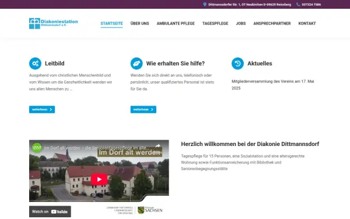Screen dimensions: 350x219
Task: Go to Tagespflege page
Action: [215, 23]
